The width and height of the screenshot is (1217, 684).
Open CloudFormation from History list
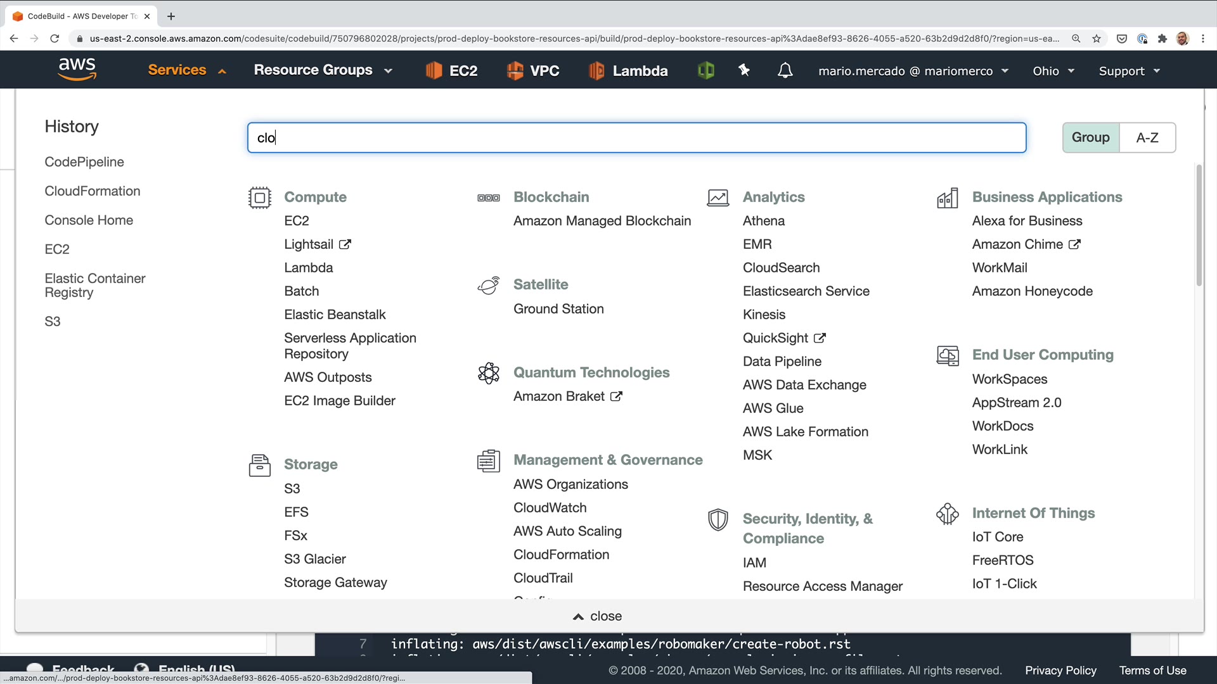point(93,191)
